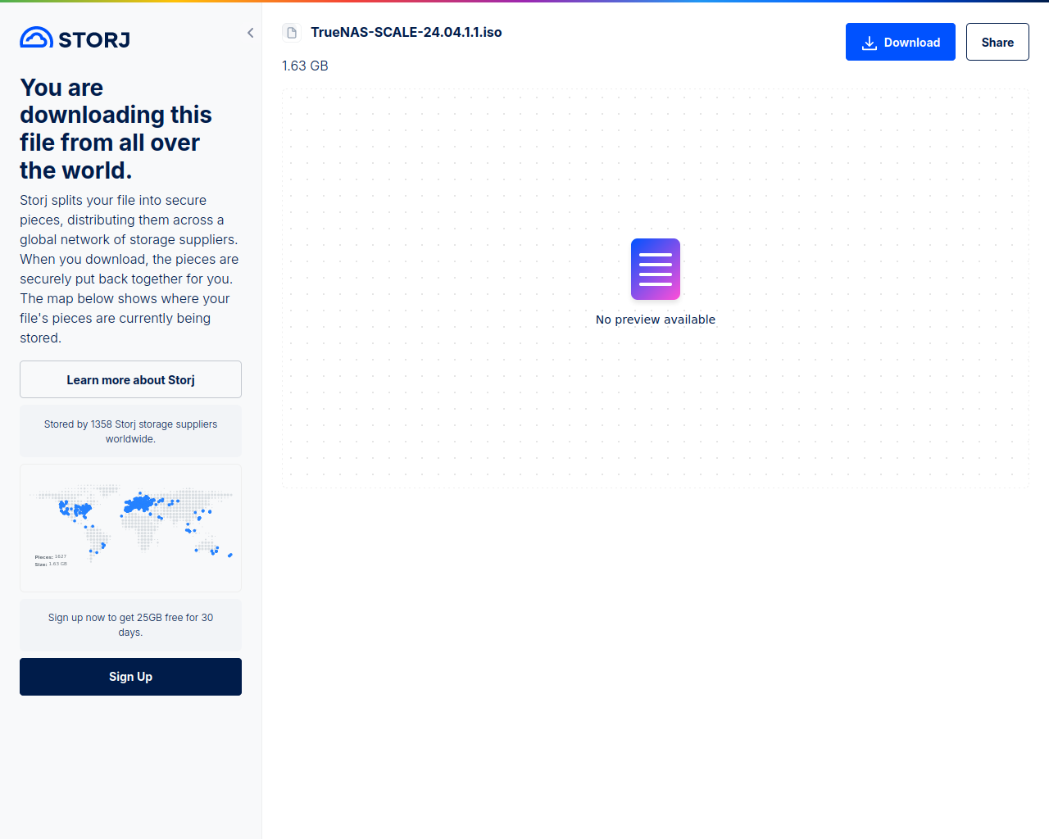Click the Storj logo
This screenshot has height=839, width=1049.
(x=75, y=39)
